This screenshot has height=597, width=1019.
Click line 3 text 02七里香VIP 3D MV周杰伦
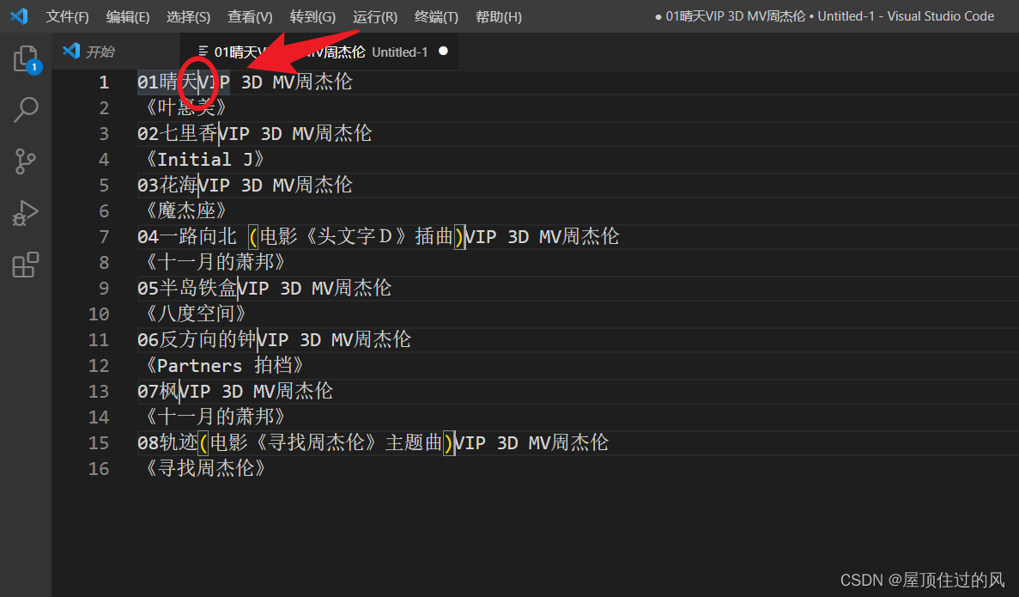(255, 133)
